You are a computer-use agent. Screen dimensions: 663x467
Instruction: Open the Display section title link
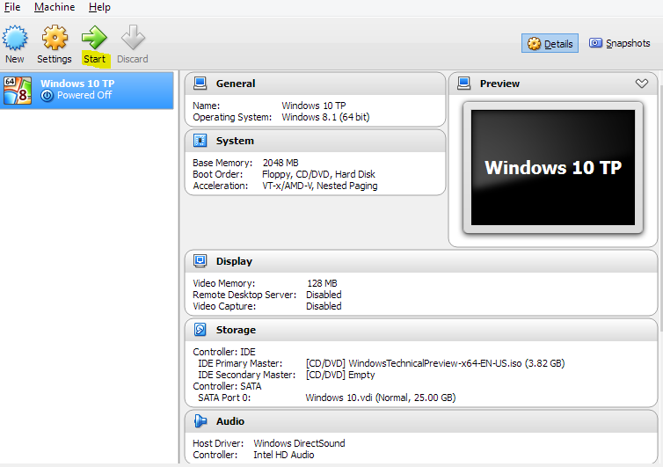pos(234,261)
